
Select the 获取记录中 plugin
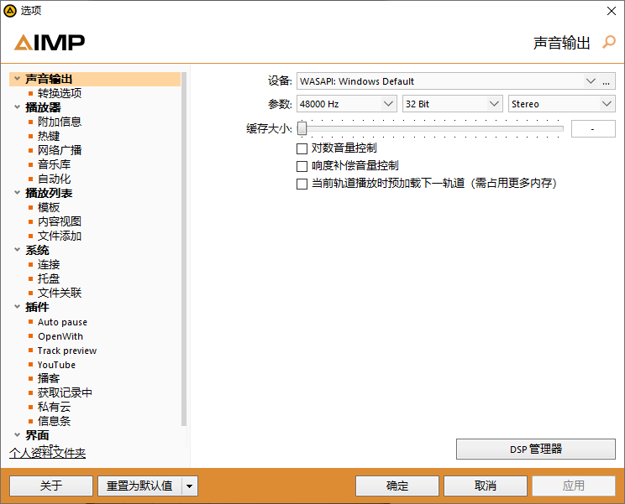click(x=65, y=392)
